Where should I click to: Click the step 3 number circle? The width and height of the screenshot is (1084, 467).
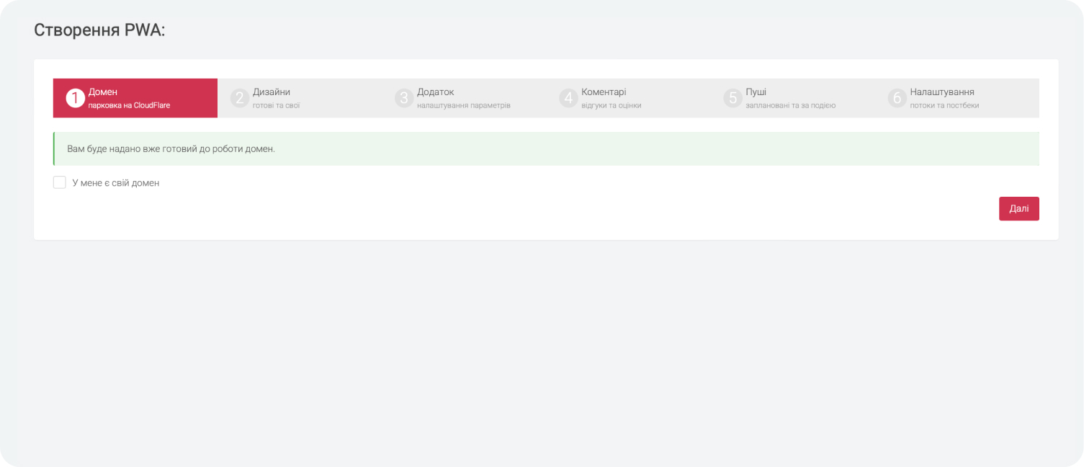[404, 98]
